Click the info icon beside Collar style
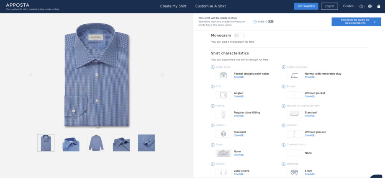The height and width of the screenshot is (178, 385). tap(213, 67)
